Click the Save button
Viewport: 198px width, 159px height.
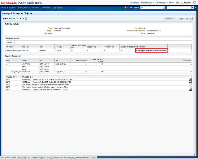point(181,18)
